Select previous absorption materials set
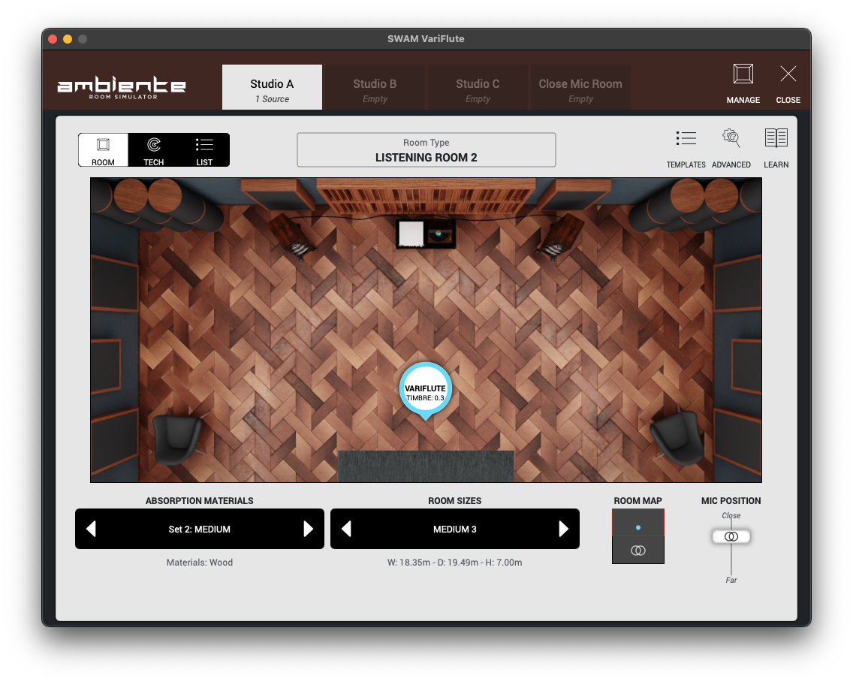Screen dimensions: 853x682 (x=92, y=530)
